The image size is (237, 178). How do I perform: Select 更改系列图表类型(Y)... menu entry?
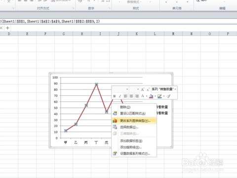click(134, 121)
